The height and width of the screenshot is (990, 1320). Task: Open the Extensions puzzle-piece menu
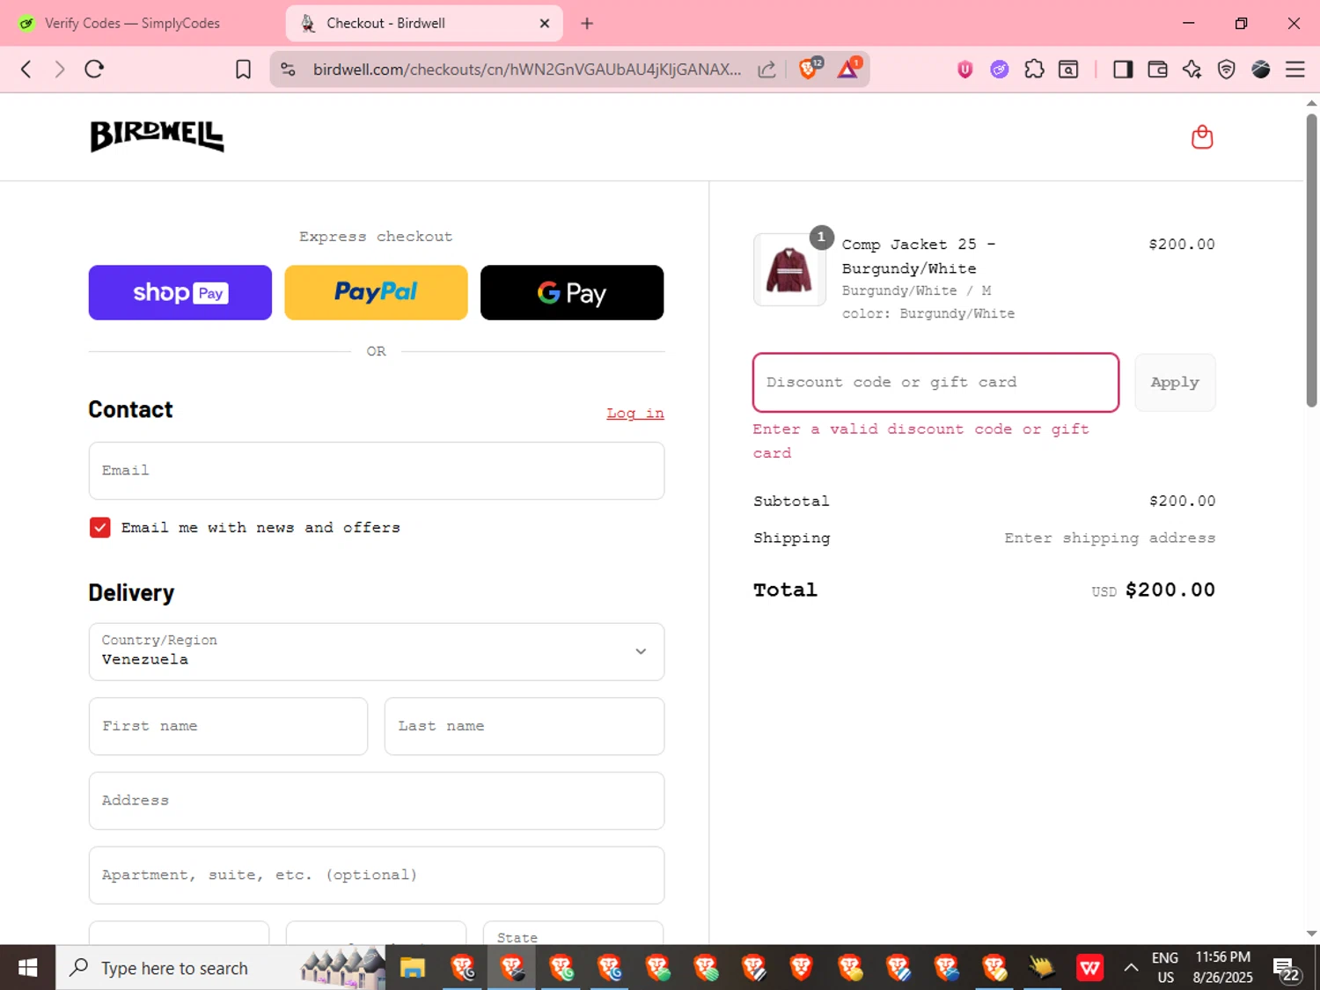click(1034, 70)
